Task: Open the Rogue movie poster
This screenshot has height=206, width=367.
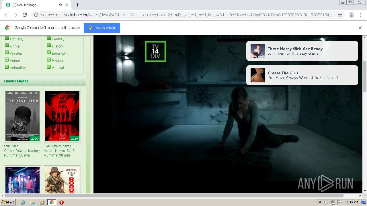Action: coord(62,180)
